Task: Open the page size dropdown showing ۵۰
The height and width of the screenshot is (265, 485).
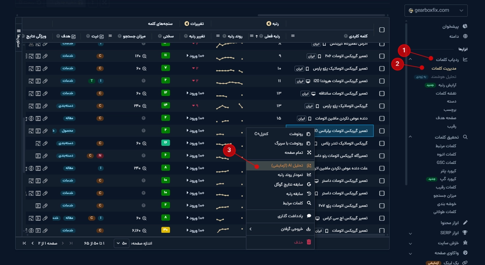Action: pyautogui.click(x=121, y=243)
